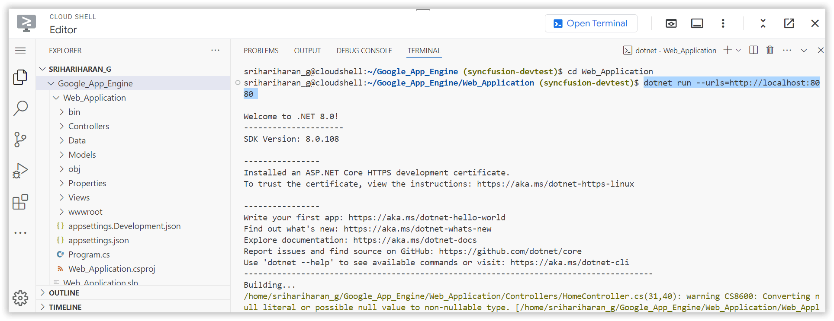Screen dimensions: 834x321
Task: Open the Explorer files icon in activity bar
Action: tap(20, 77)
